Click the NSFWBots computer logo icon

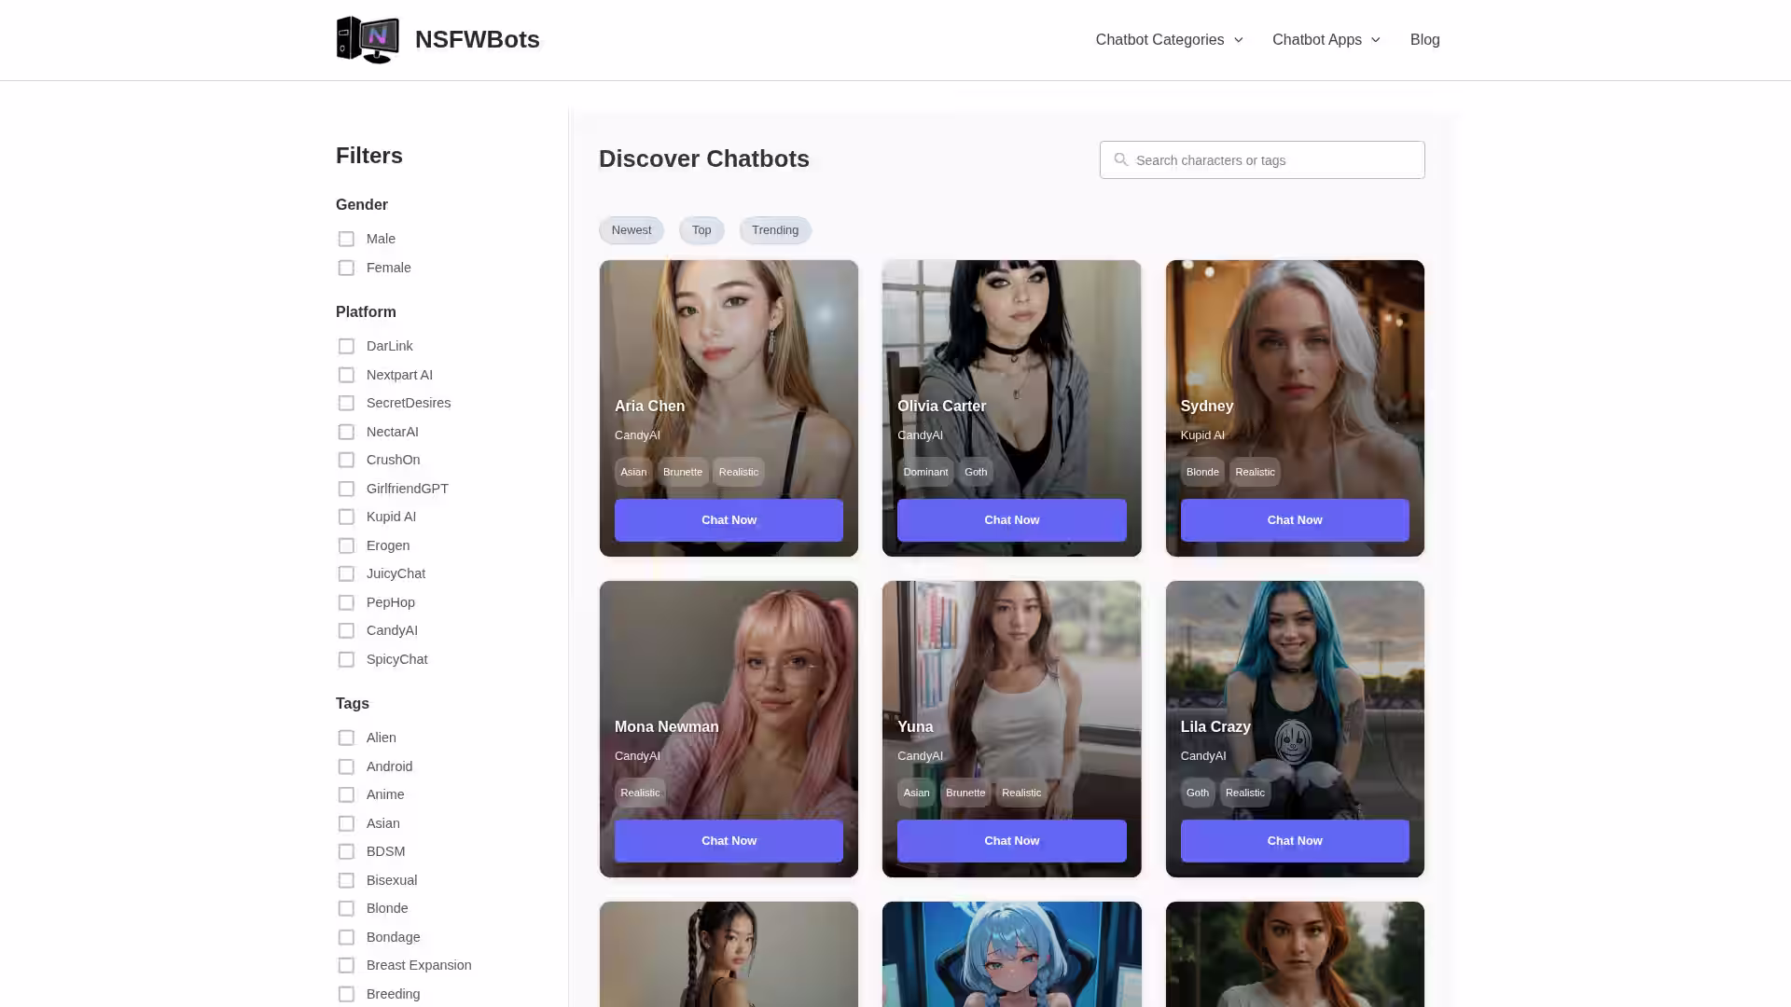pyautogui.click(x=368, y=39)
